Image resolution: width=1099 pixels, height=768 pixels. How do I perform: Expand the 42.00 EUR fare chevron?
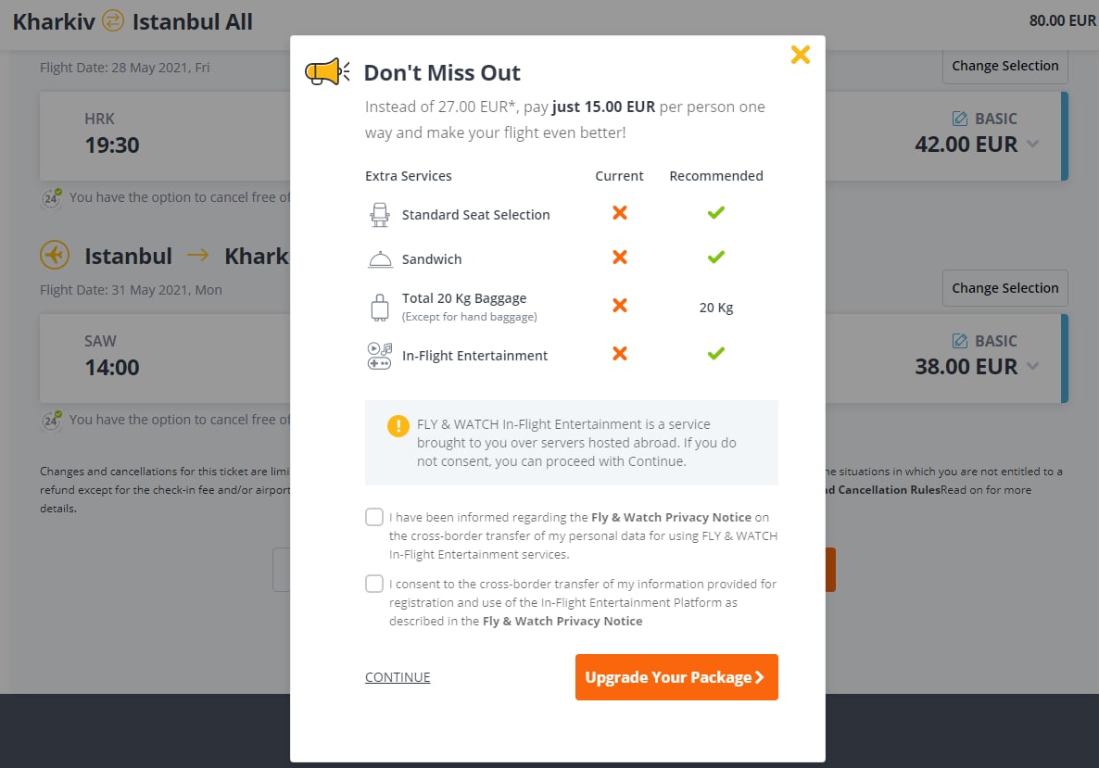[1032, 145]
